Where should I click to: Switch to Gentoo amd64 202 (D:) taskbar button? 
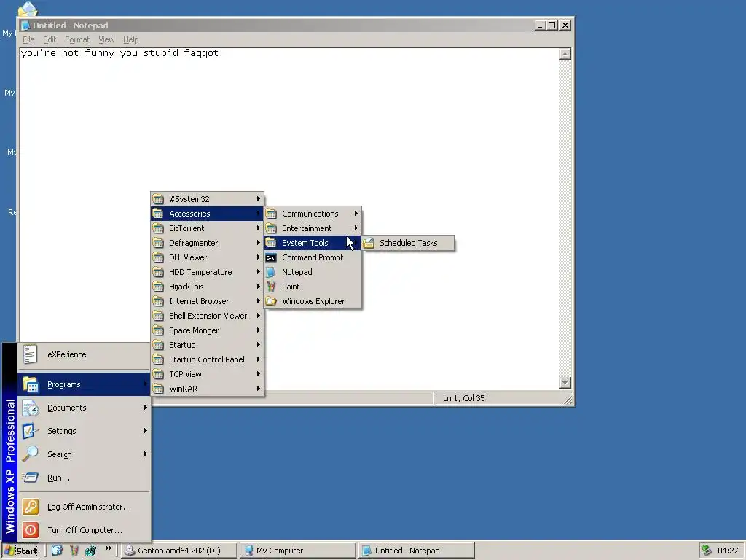[x=179, y=551]
